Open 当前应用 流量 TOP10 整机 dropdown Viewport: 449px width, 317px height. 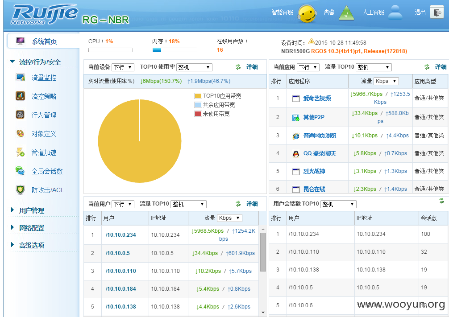[x=374, y=67]
